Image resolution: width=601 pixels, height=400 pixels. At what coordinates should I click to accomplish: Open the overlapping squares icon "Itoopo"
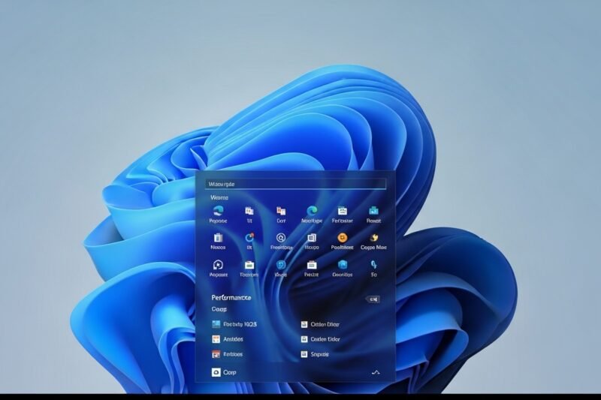[312, 241]
